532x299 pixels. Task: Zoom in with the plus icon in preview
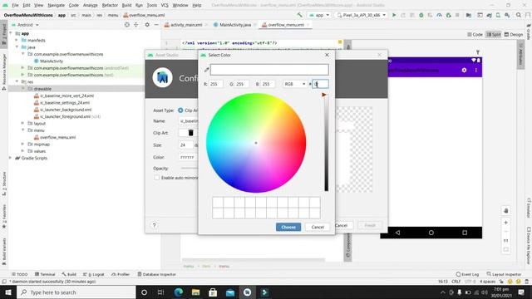point(505,223)
